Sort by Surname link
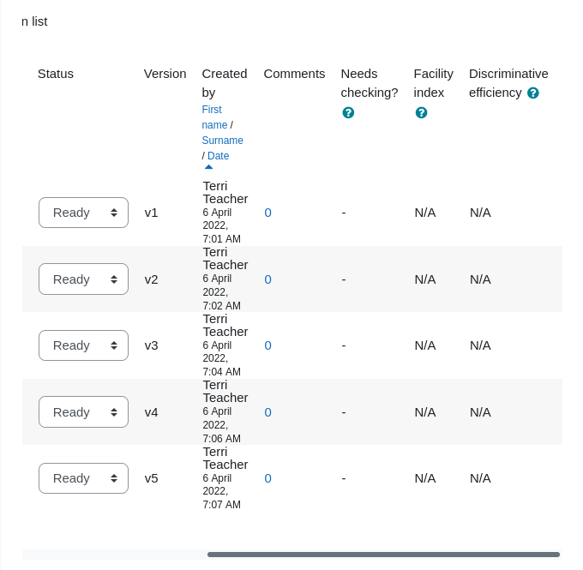583x570 pixels. click(x=222, y=141)
